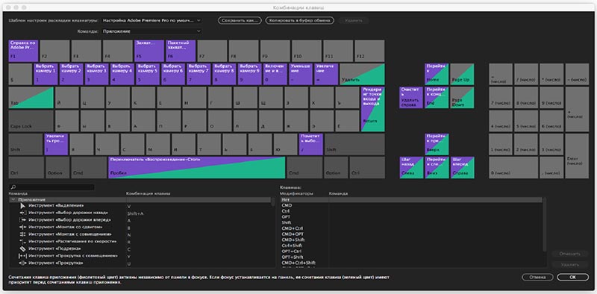597x294 pixels.
Task: Click the magnifier icon in search field
Action: (13, 187)
